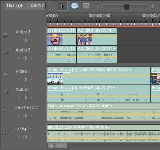Go to next keyframe on Ljudspår

31,137
